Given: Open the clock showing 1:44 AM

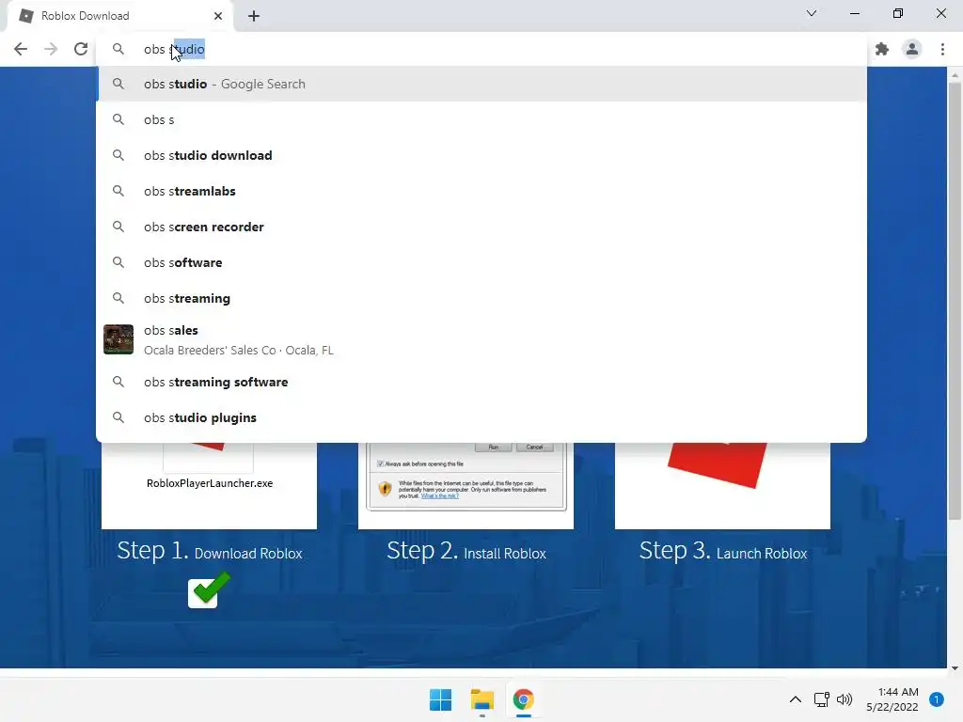Looking at the screenshot, I should (x=892, y=699).
